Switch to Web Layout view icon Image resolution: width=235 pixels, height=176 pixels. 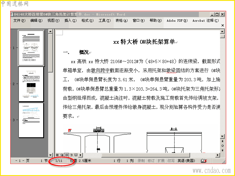(x=62, y=155)
